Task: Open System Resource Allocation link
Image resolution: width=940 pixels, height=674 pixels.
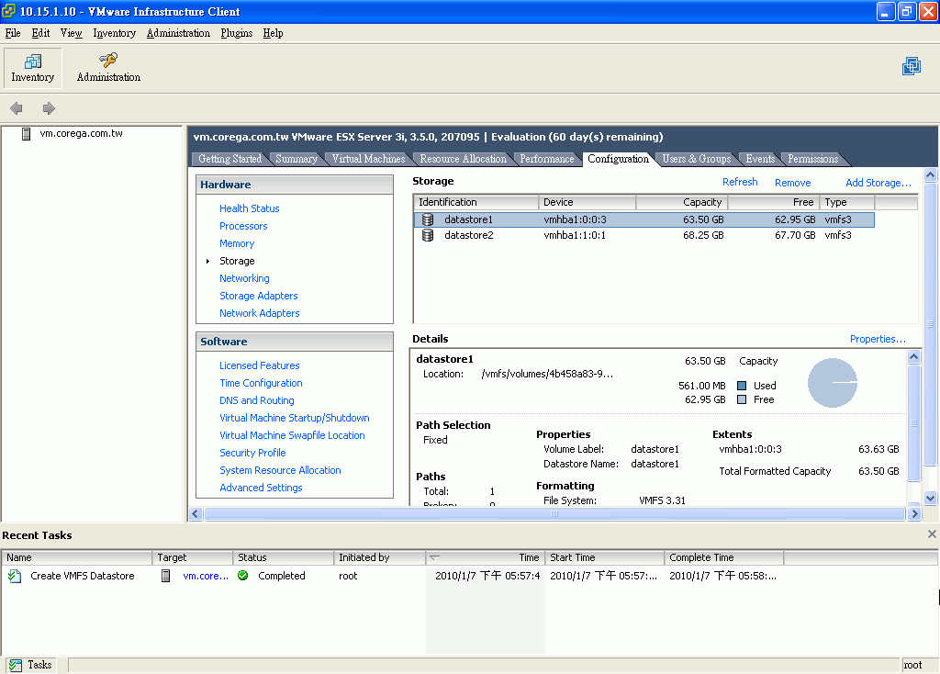Action: [280, 470]
